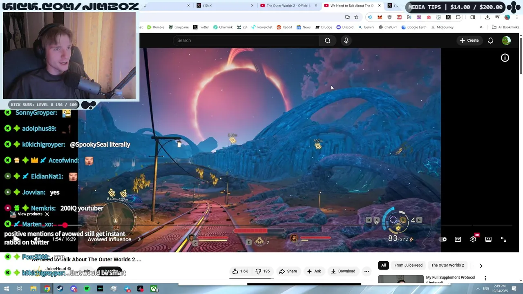Viewport: 523px width, 294px height.
Task: Click the video progress bar scrubber
Action: pos(65,225)
